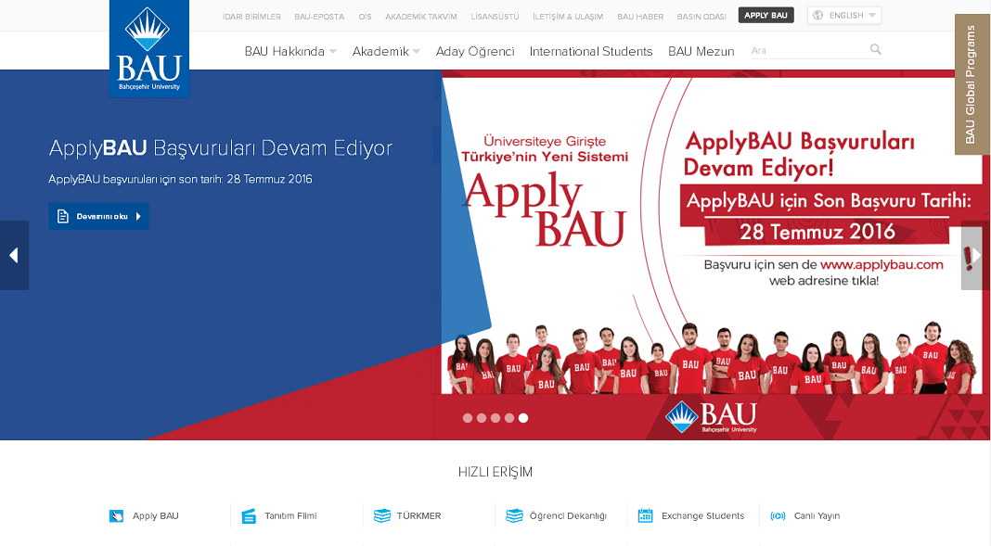This screenshot has width=991, height=546.
Task: Click Exchange Students quick access text
Action: pyautogui.click(x=702, y=515)
